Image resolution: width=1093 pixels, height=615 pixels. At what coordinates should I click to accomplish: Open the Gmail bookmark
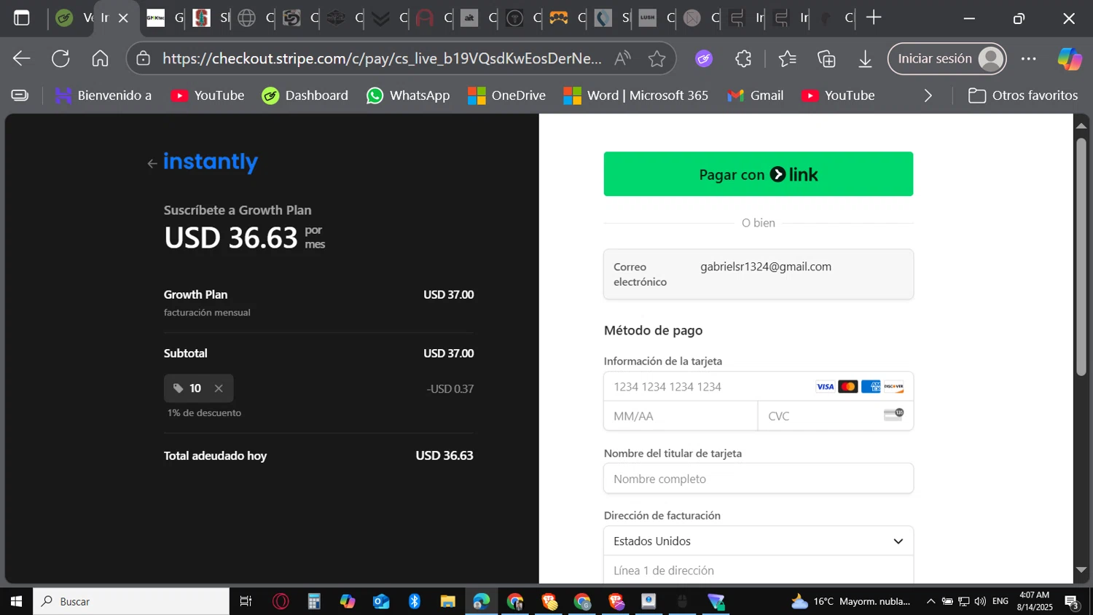[x=755, y=95]
